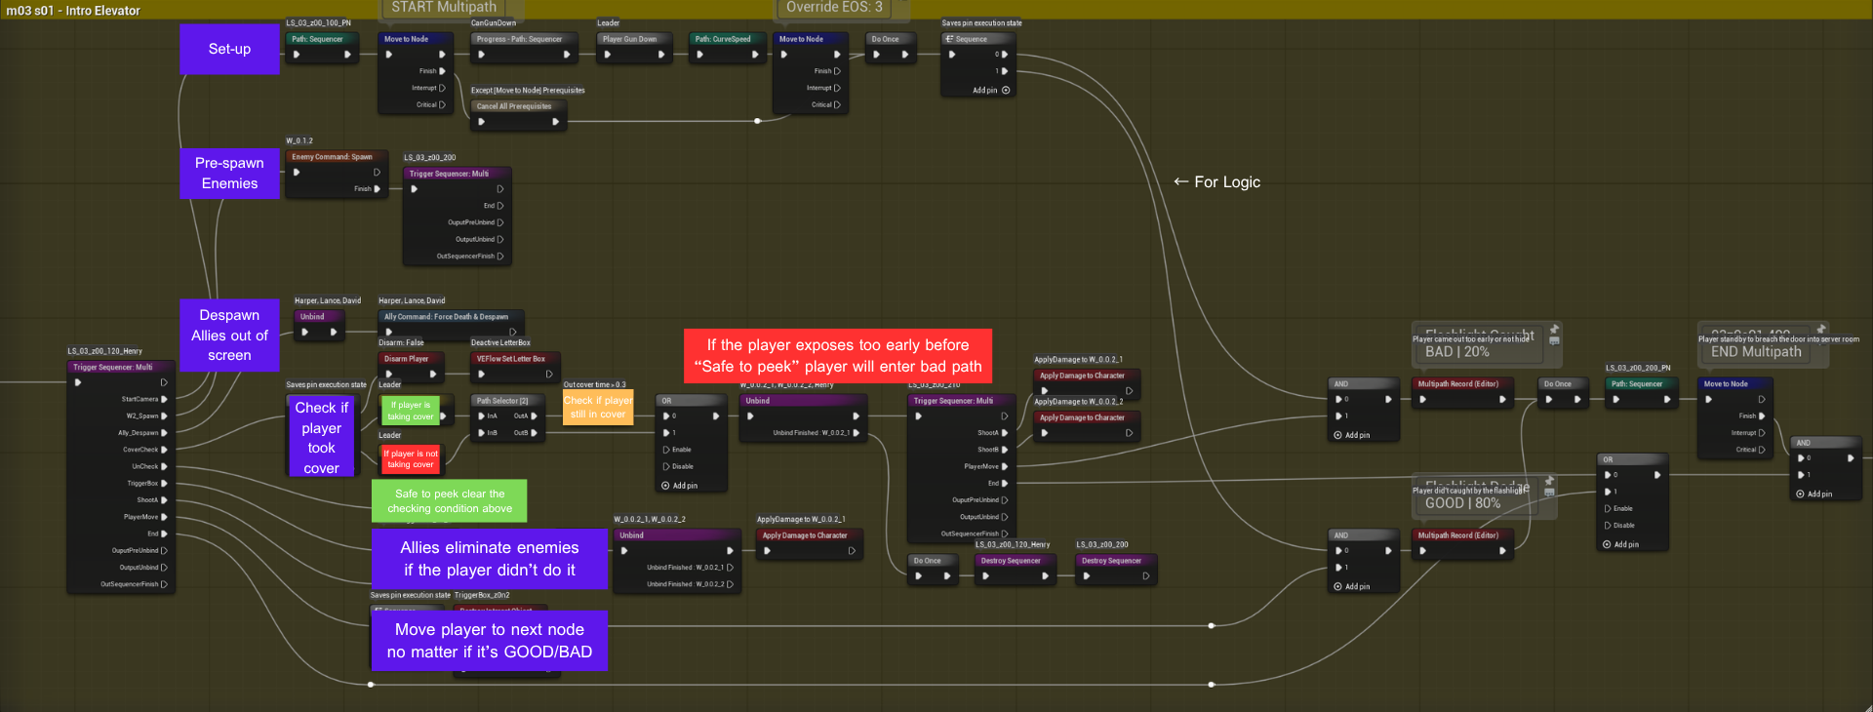Select Despawn Allies out of screen comment
Image resolution: width=1873 pixels, height=712 pixels.
coord(229,336)
